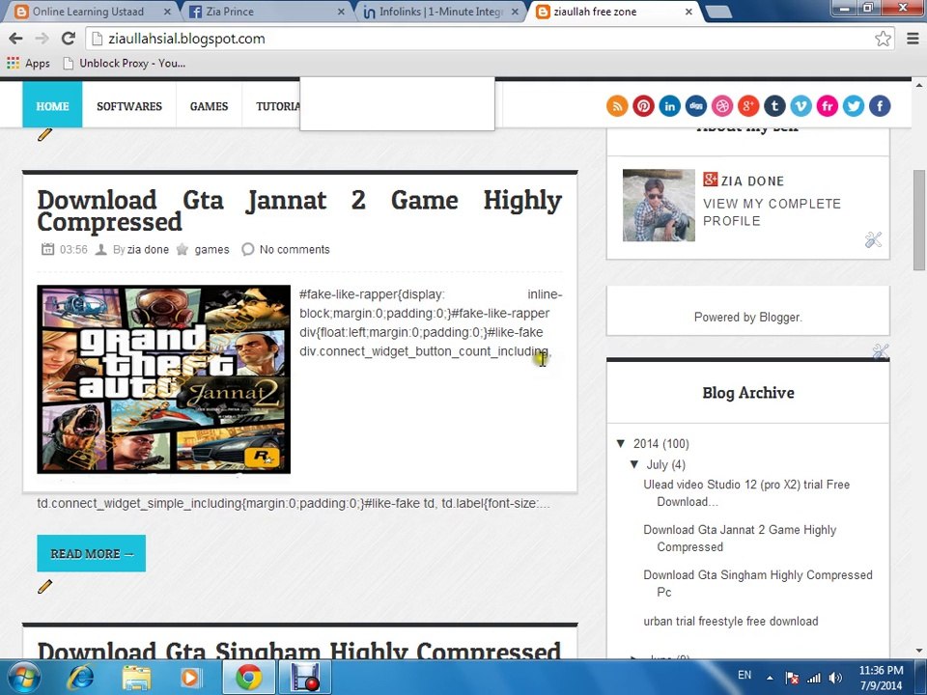
Task: Open the Facebook social icon
Action: 880,106
